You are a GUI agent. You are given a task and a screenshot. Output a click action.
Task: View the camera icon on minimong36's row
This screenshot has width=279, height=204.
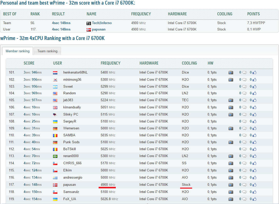click(231, 79)
